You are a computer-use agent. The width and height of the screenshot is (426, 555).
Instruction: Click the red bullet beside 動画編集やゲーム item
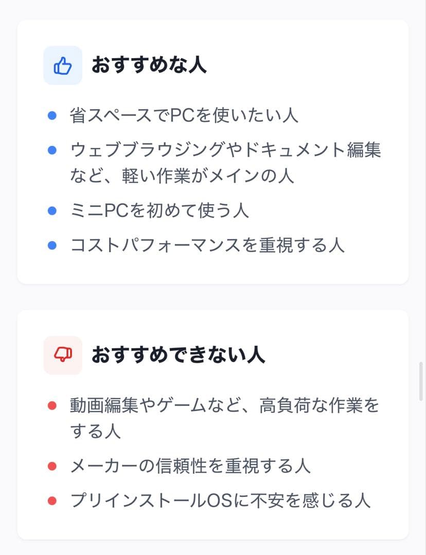tap(51, 406)
